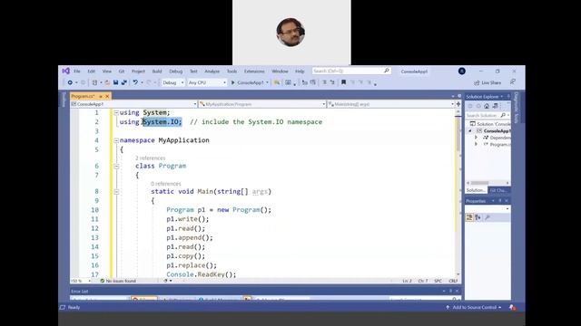This screenshot has width=581, height=326.
Task: Switch to the Git Changes tab
Action: click(x=498, y=190)
